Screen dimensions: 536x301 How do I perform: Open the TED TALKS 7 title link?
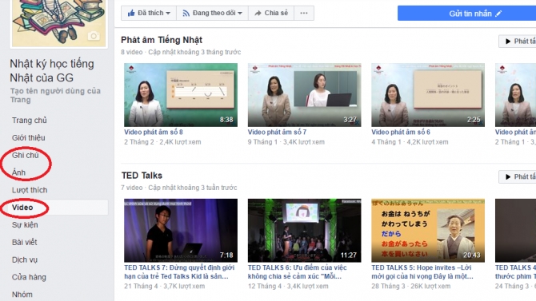179,272
